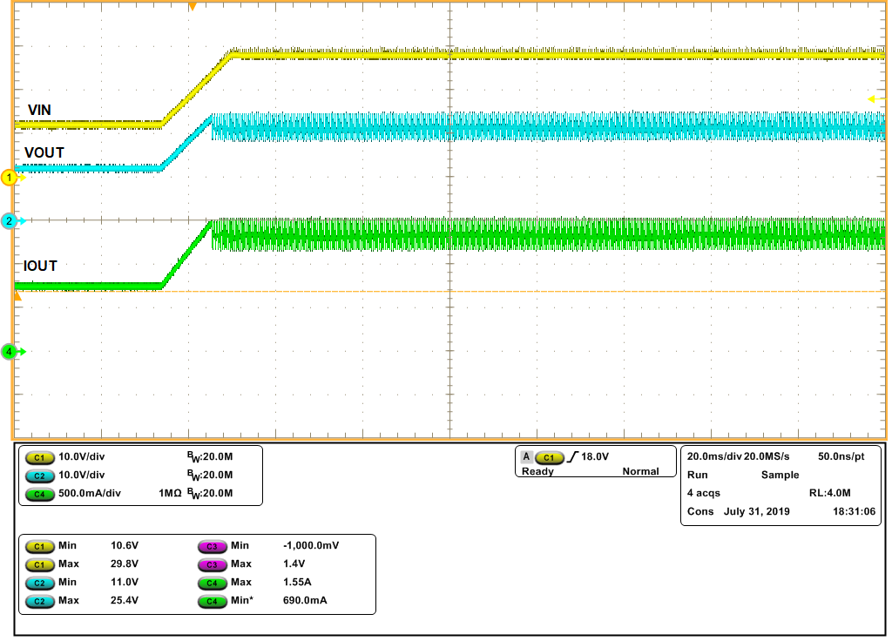Select the channel 4 marker on the left edge

coord(7,351)
